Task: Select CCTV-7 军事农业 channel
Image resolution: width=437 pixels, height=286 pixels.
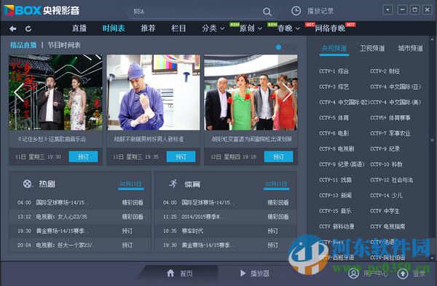Action: point(390,133)
